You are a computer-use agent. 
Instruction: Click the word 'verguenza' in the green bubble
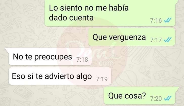(127, 38)
